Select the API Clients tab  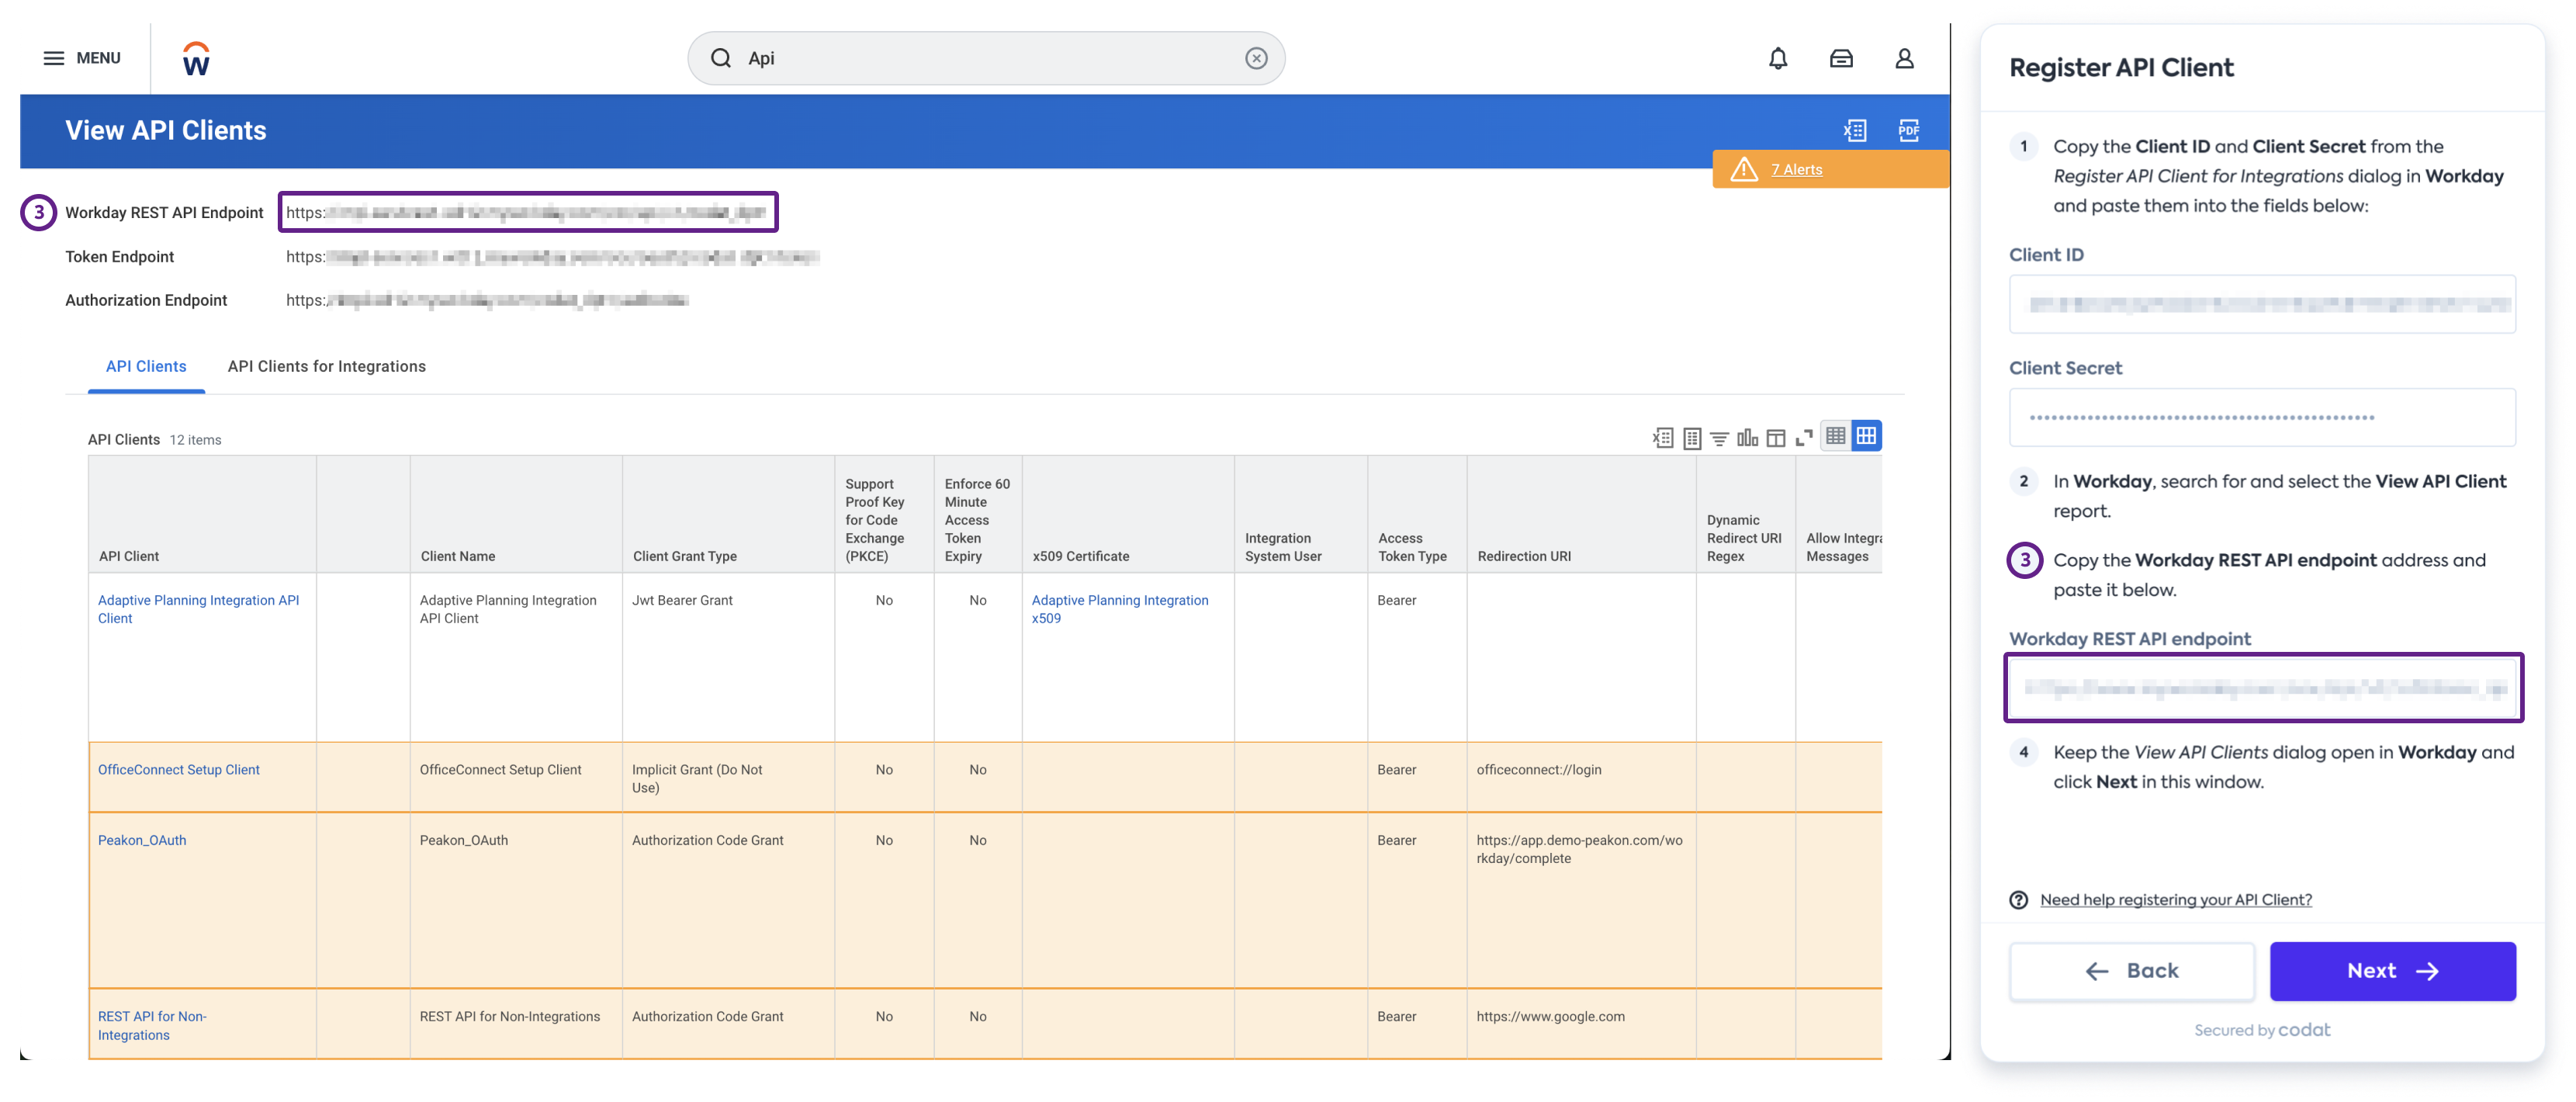146,366
